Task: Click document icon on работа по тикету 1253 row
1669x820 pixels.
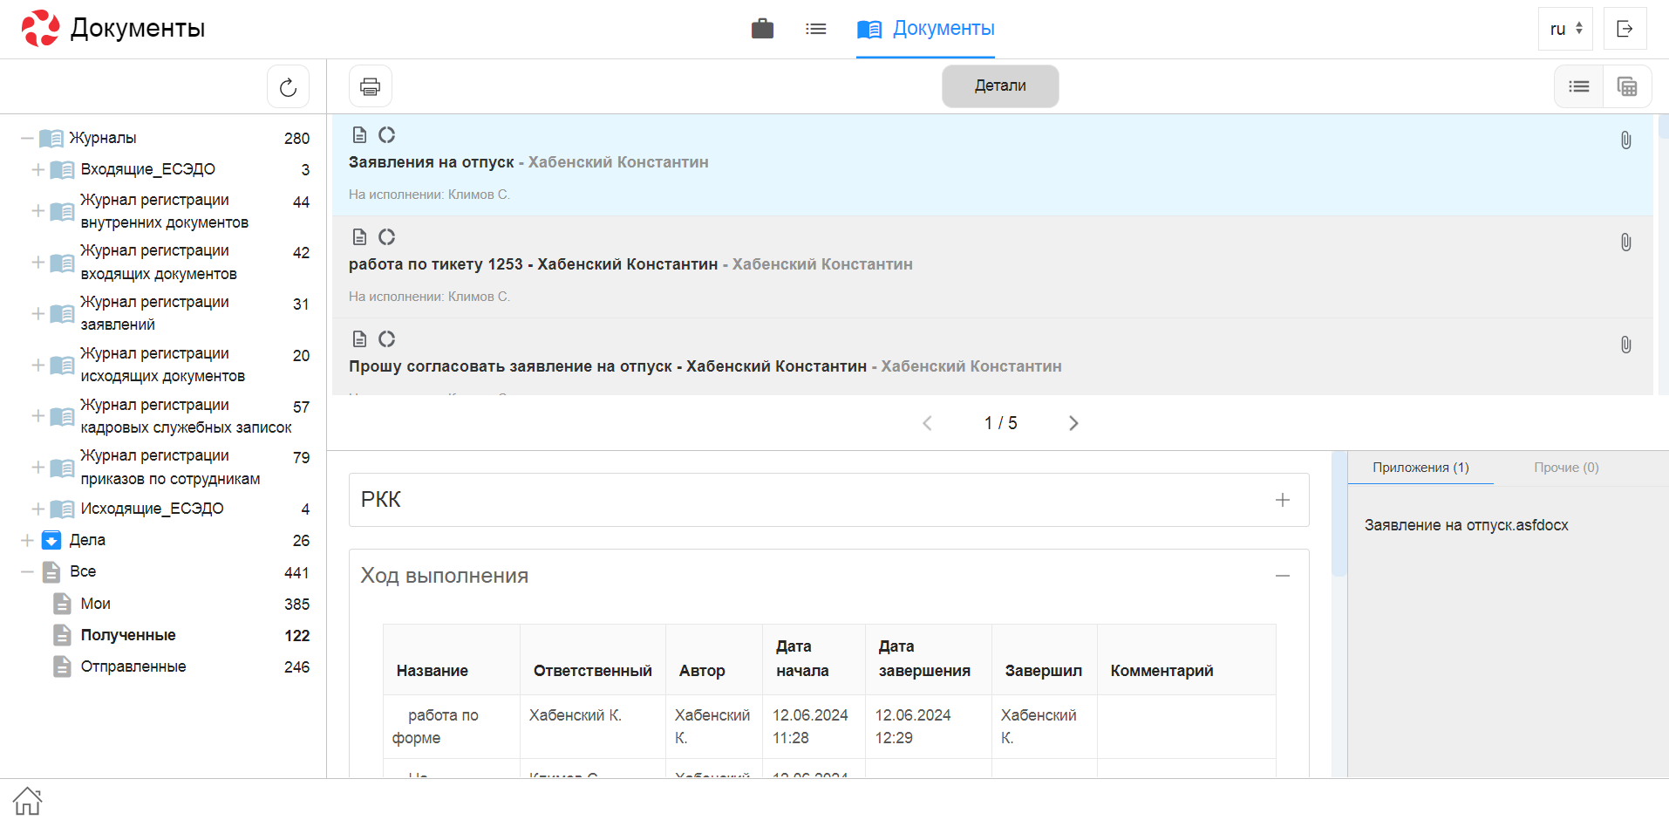Action: coord(359,236)
